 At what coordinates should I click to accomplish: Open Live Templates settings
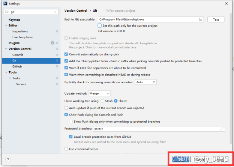click(x=22, y=37)
